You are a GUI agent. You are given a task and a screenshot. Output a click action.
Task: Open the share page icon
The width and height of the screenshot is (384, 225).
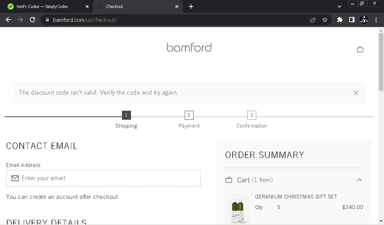pyautogui.click(x=313, y=20)
